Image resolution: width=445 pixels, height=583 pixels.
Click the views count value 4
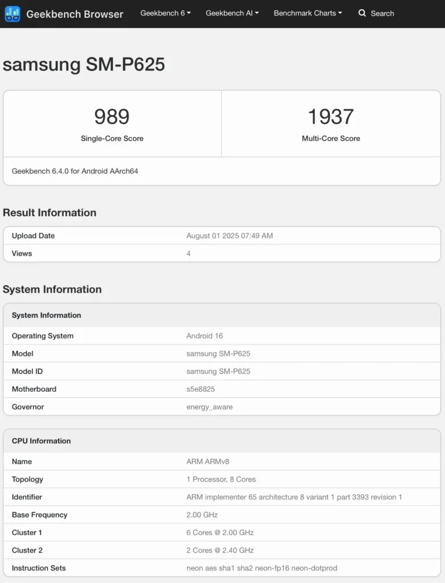(189, 253)
